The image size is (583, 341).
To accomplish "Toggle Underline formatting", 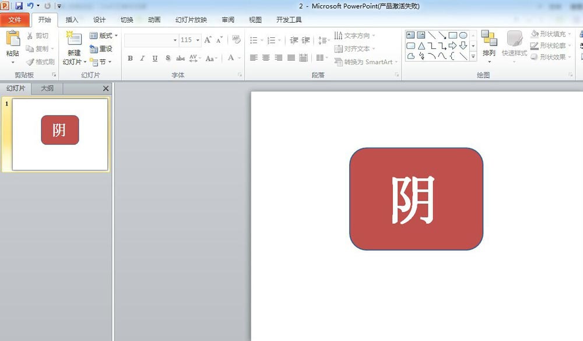I will 154,58.
